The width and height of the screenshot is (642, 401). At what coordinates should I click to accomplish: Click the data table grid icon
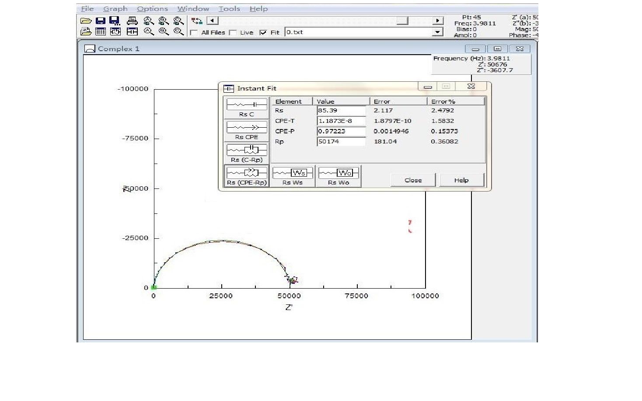point(101,31)
